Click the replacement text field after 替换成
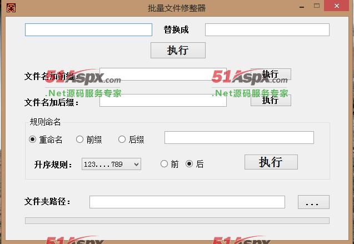Viewport: 354px width, 244px height. pyautogui.click(x=267, y=29)
